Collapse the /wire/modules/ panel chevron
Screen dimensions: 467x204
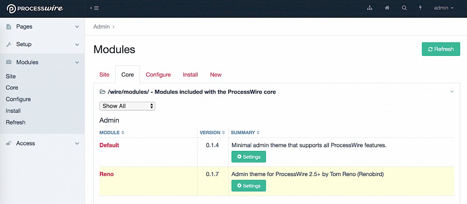coord(452,92)
